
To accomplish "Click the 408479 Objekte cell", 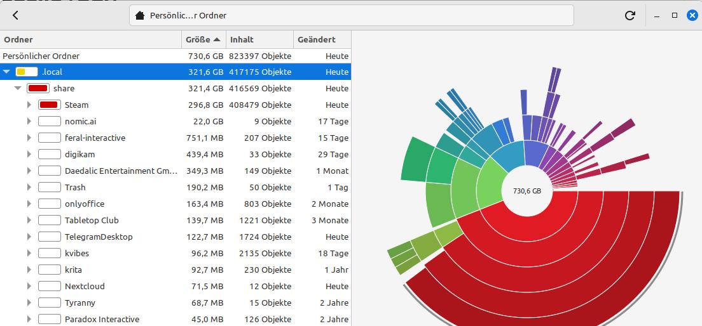I will 260,105.
